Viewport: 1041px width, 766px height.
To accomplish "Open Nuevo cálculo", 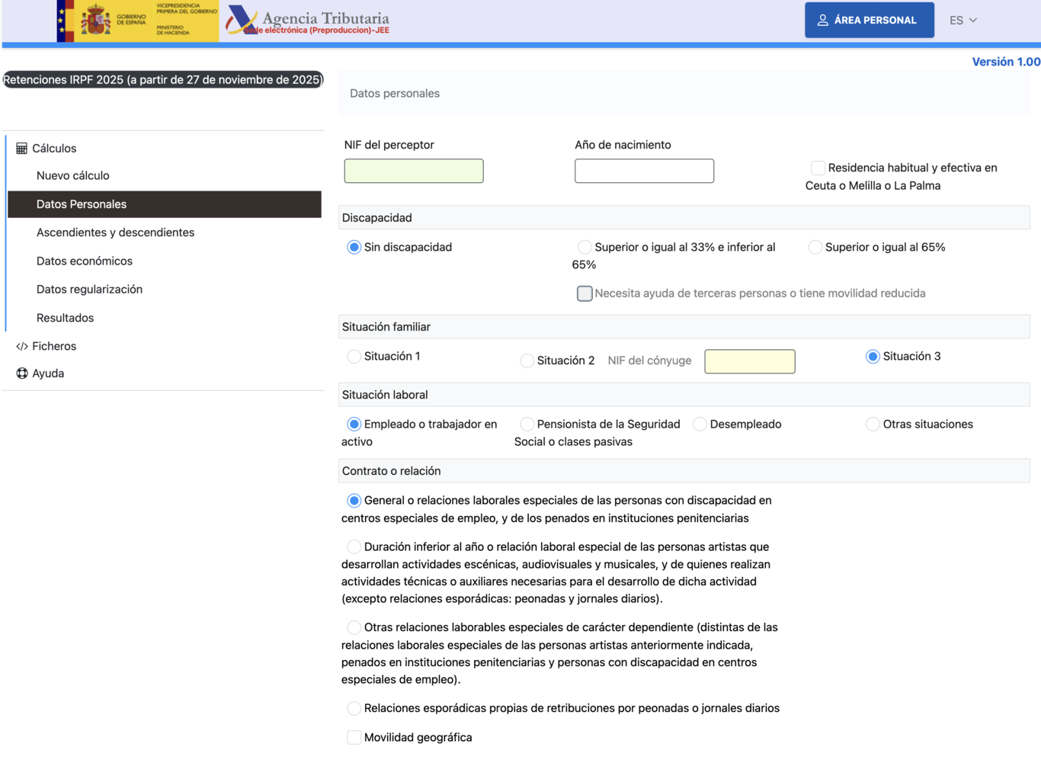I will (x=74, y=175).
